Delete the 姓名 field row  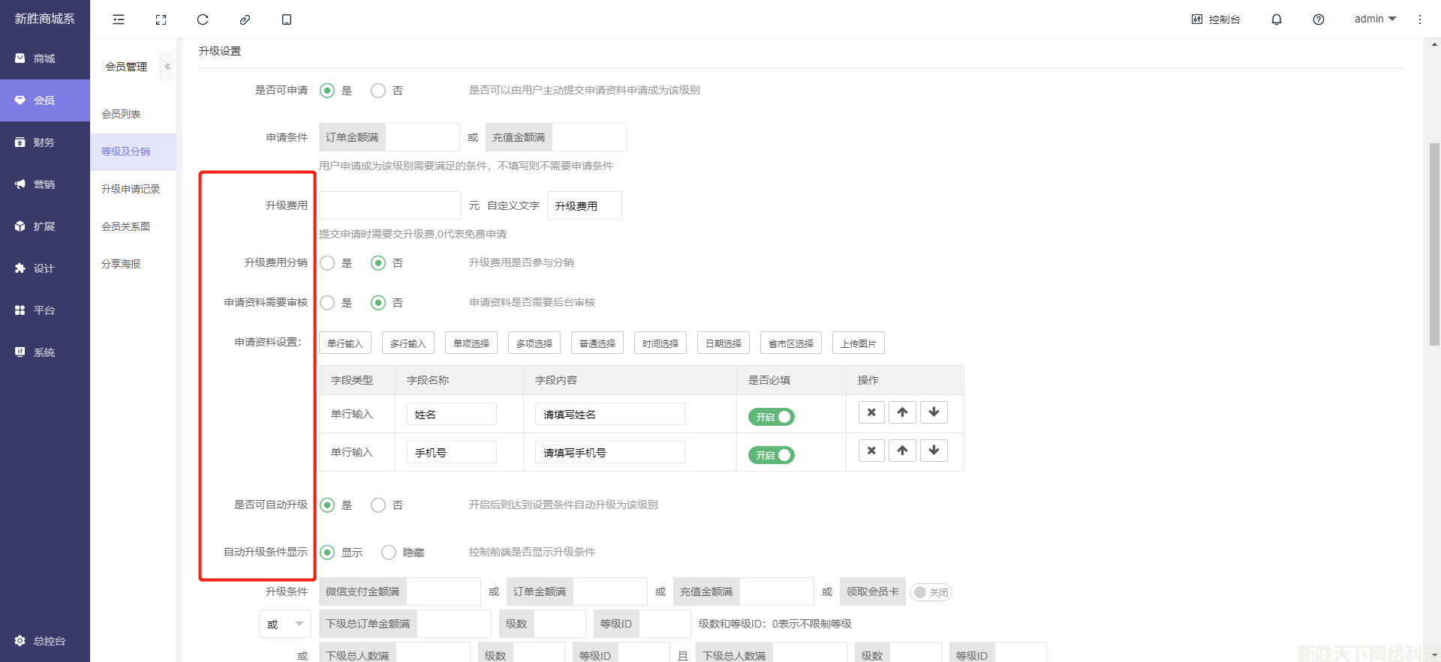(x=871, y=412)
